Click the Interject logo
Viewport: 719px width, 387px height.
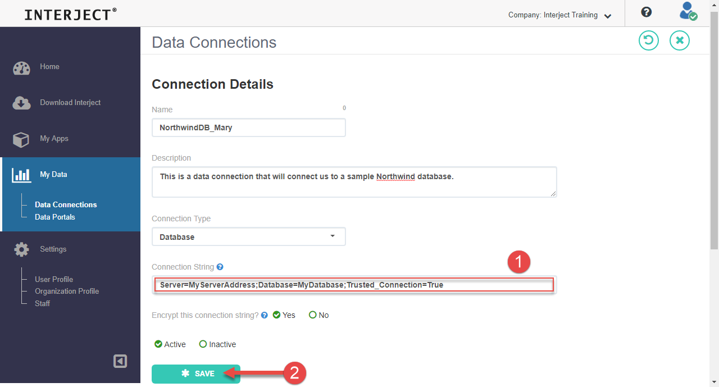point(71,15)
